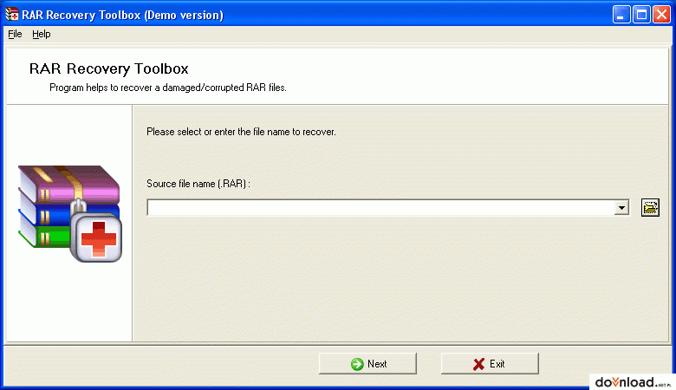
Task: Quit using the Exit button
Action: (x=490, y=364)
